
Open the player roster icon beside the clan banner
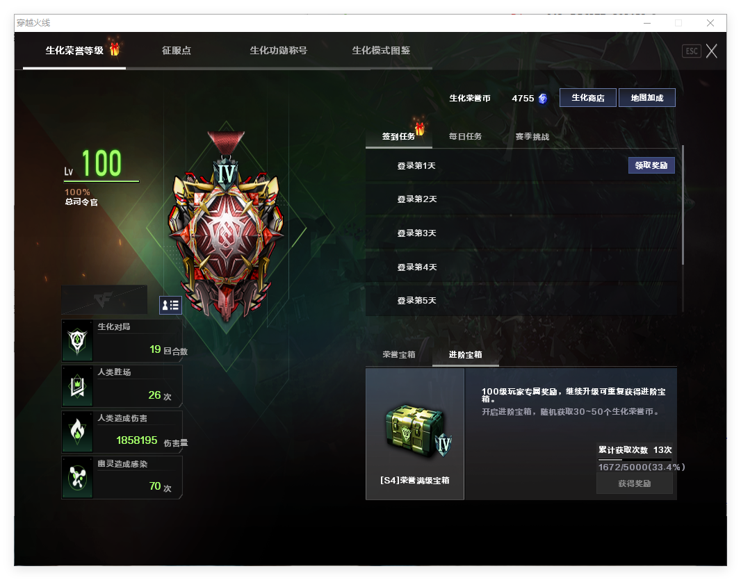point(170,305)
